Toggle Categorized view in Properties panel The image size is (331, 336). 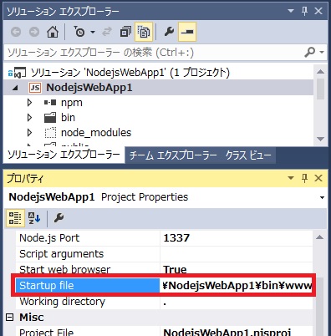[x=15, y=218]
